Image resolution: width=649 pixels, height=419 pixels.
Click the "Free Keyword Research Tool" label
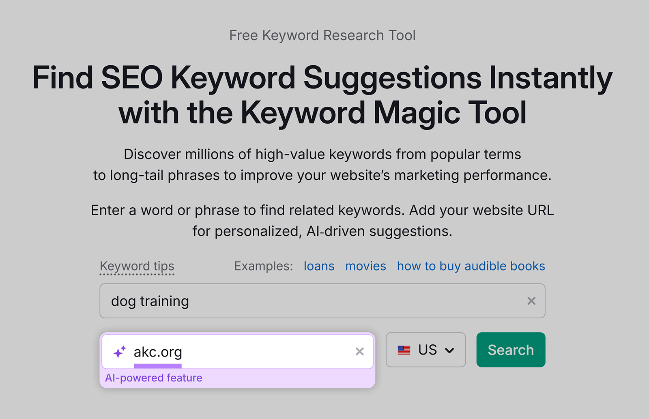tap(322, 35)
